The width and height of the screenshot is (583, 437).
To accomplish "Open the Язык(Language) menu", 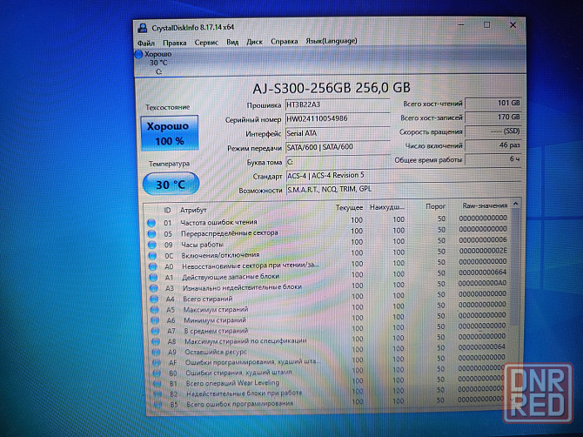I will tap(332, 41).
